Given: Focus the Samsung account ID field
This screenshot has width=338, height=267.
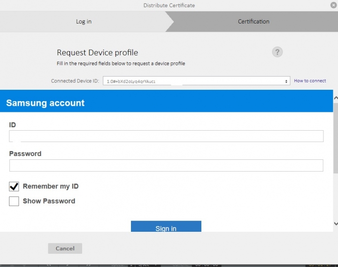Looking at the screenshot, I should (x=166, y=136).
